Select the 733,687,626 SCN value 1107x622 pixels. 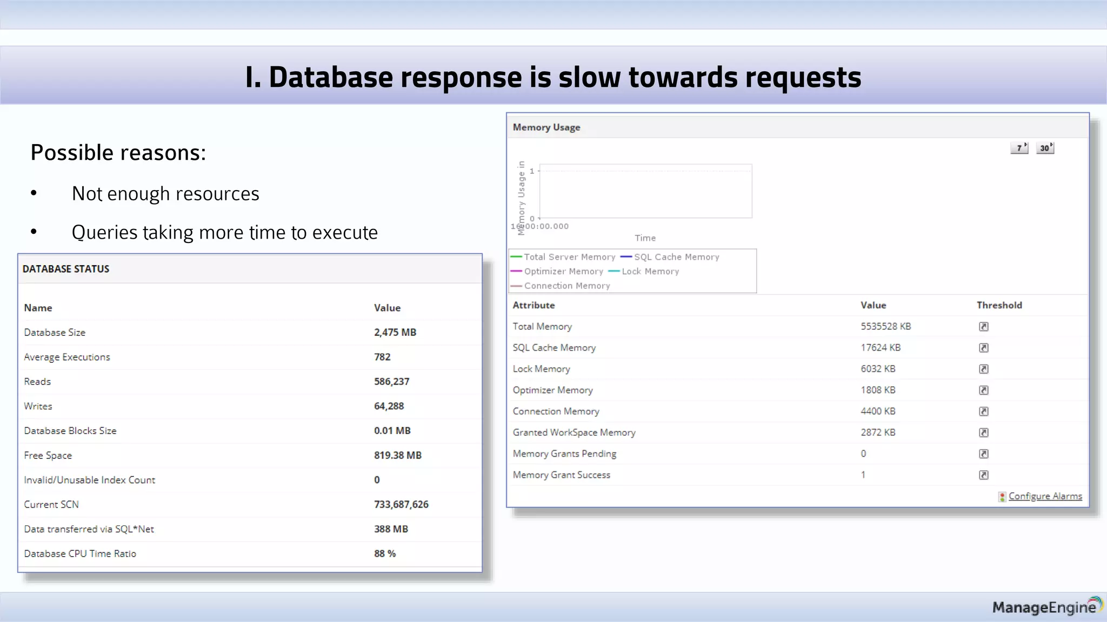(x=402, y=504)
